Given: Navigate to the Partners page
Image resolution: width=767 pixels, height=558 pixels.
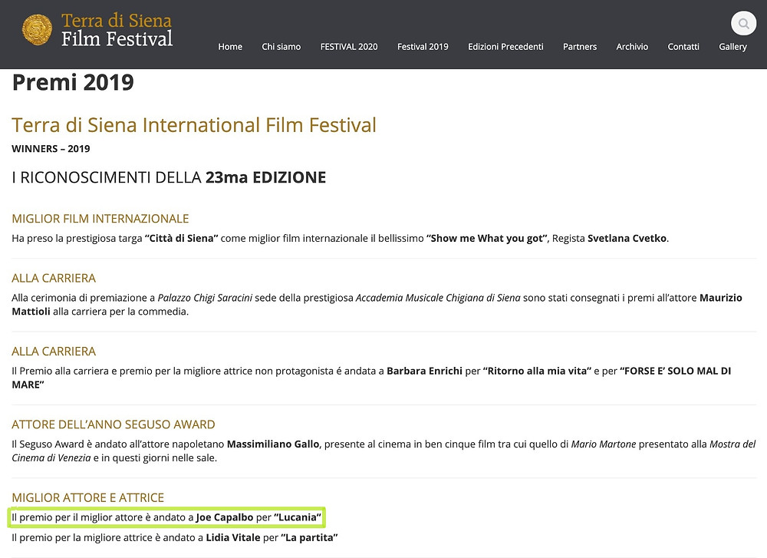Looking at the screenshot, I should (x=580, y=47).
